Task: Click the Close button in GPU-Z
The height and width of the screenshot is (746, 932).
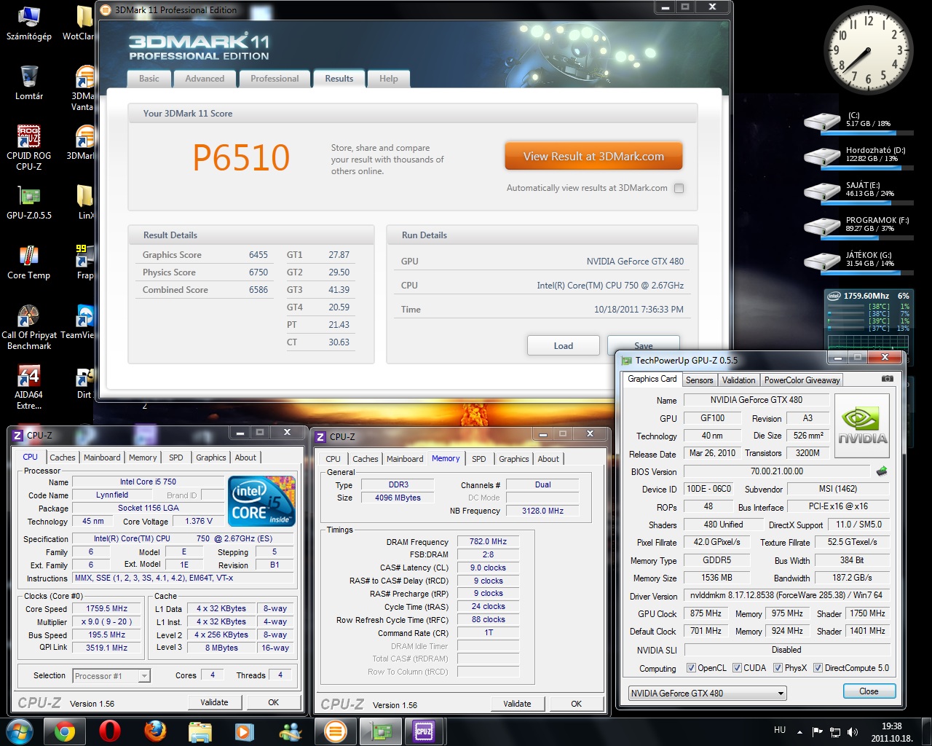Action: [x=869, y=691]
